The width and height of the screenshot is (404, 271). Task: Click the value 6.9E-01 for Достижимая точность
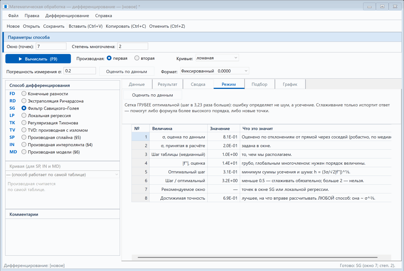[224, 198]
